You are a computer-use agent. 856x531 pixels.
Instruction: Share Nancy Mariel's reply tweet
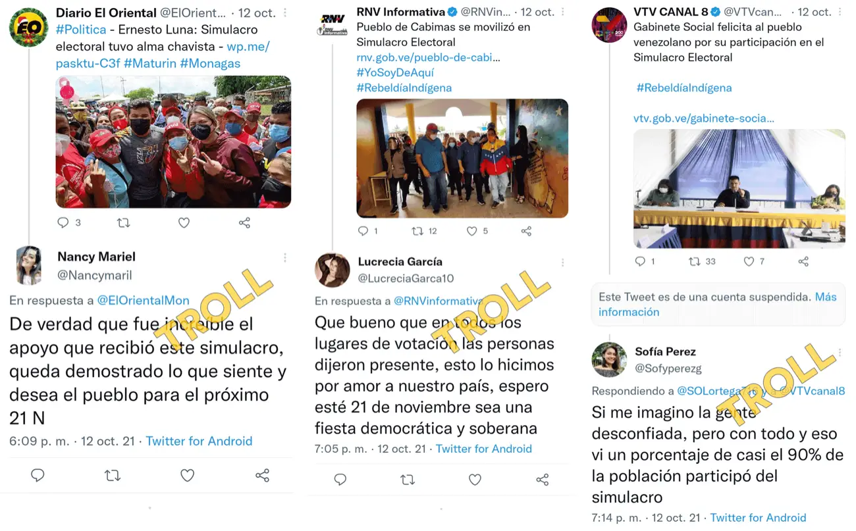click(262, 475)
